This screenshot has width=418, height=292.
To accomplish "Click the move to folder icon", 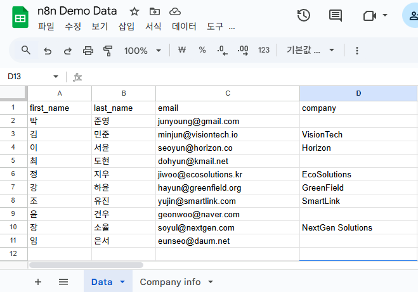I will pyautogui.click(x=155, y=11).
